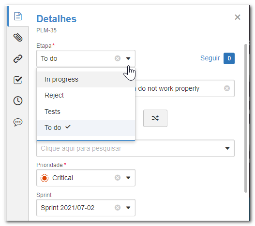Click the shuffle arrows button
The height and width of the screenshot is (226, 255).
[x=155, y=118]
